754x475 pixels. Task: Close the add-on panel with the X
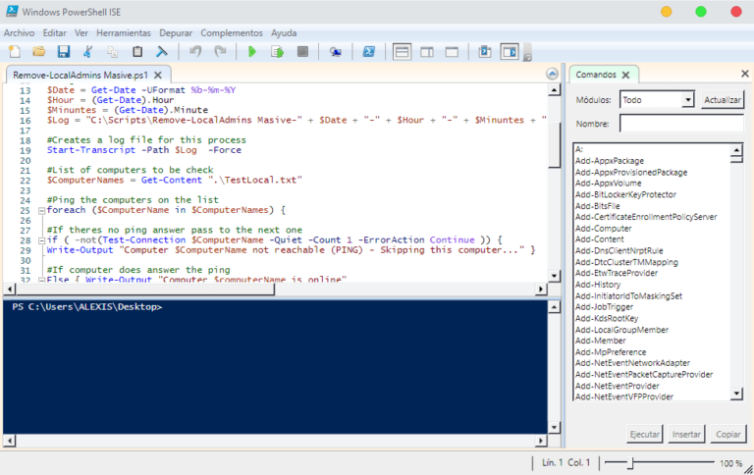pos(745,74)
